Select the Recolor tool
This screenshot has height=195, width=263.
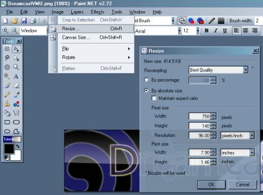pyautogui.click(x=16, y=104)
